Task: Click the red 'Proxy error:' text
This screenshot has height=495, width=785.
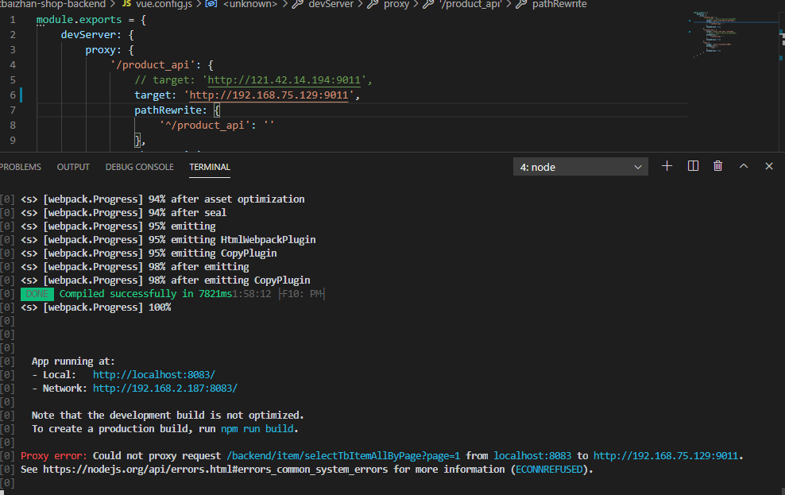Action: click(x=53, y=455)
